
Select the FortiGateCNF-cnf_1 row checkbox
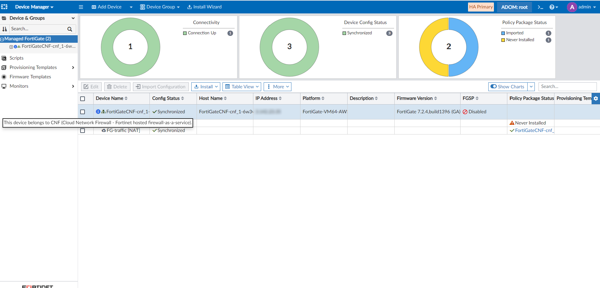click(x=83, y=112)
